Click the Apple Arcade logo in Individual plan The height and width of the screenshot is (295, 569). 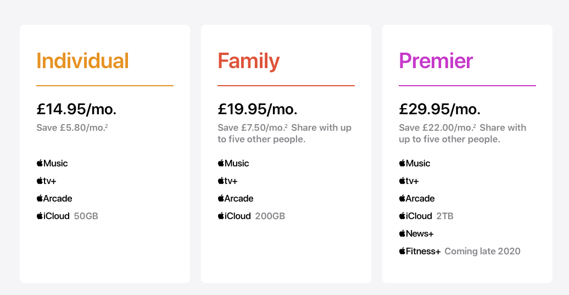[54, 198]
